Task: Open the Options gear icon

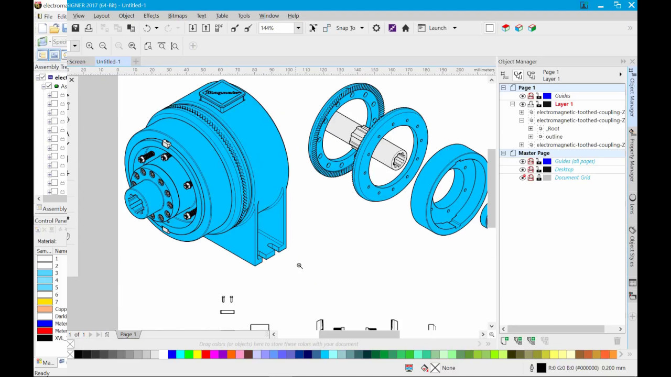Action: point(376,28)
